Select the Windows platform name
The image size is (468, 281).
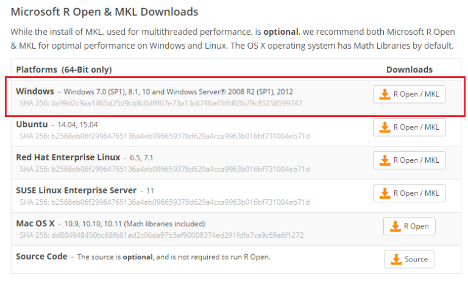pos(35,91)
